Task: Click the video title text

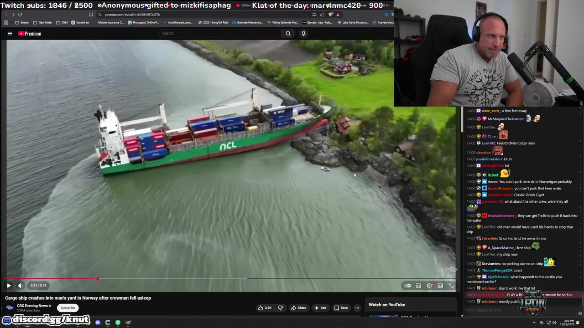Action: coord(78,298)
